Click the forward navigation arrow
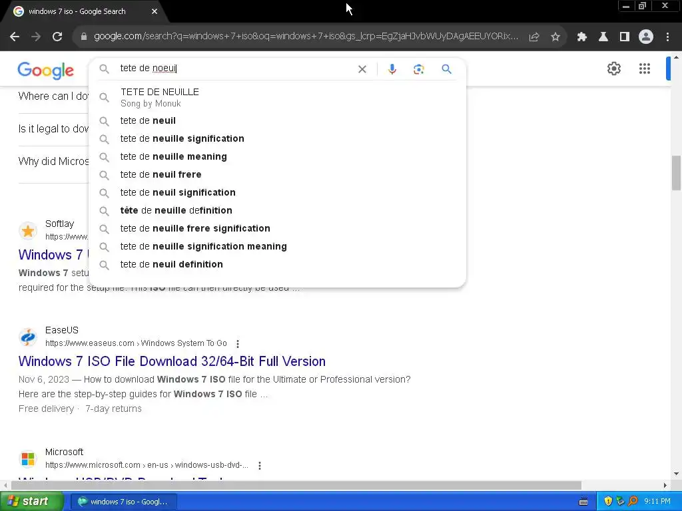Viewport: 682px width, 511px height. pos(36,37)
